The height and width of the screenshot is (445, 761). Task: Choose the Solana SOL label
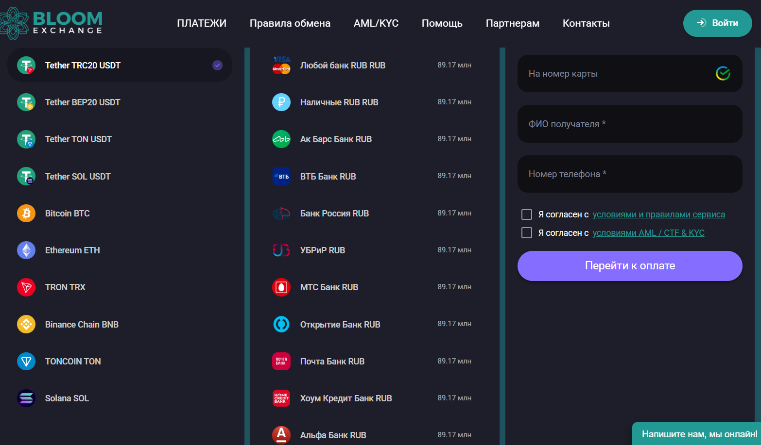(67, 398)
